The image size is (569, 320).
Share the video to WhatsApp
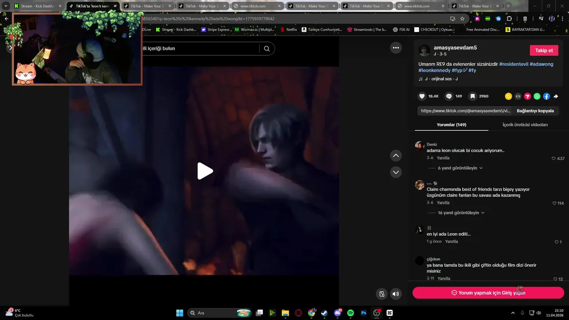(537, 96)
